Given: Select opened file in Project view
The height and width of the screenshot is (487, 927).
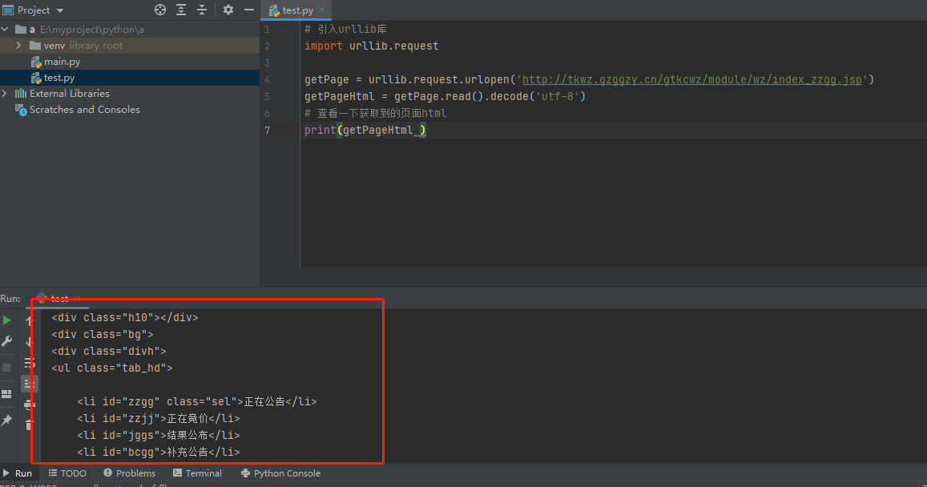Looking at the screenshot, I should click(159, 10).
